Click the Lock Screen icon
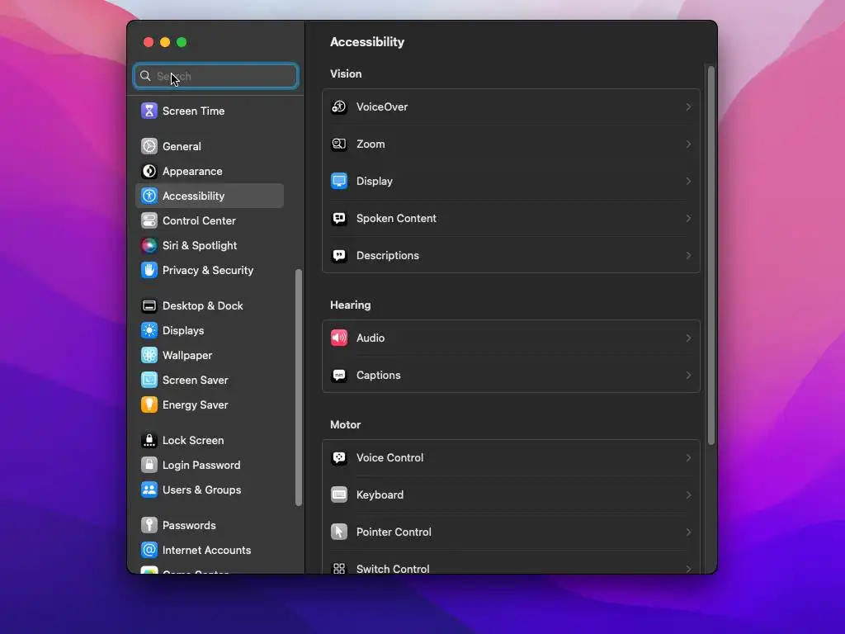845x634 pixels. [x=149, y=441]
